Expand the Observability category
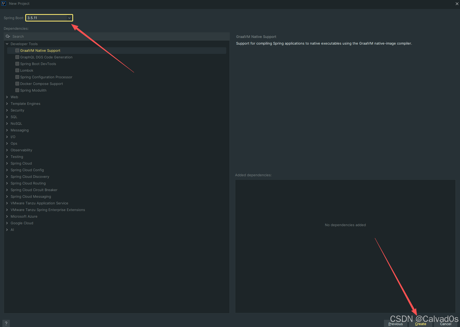460x327 pixels. pyautogui.click(x=7, y=150)
